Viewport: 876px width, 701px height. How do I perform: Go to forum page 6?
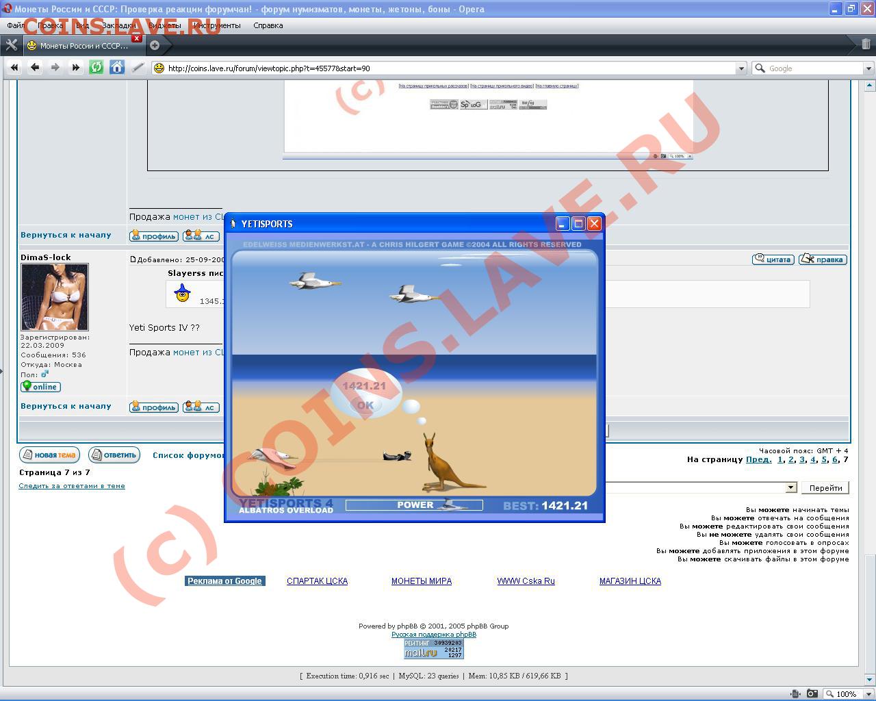click(x=835, y=460)
